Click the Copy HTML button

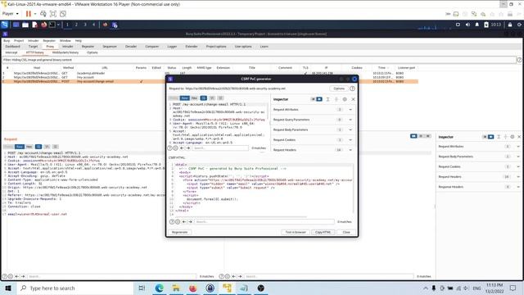click(x=323, y=232)
